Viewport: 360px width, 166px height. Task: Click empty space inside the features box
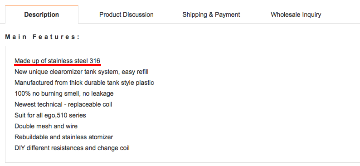(253, 103)
